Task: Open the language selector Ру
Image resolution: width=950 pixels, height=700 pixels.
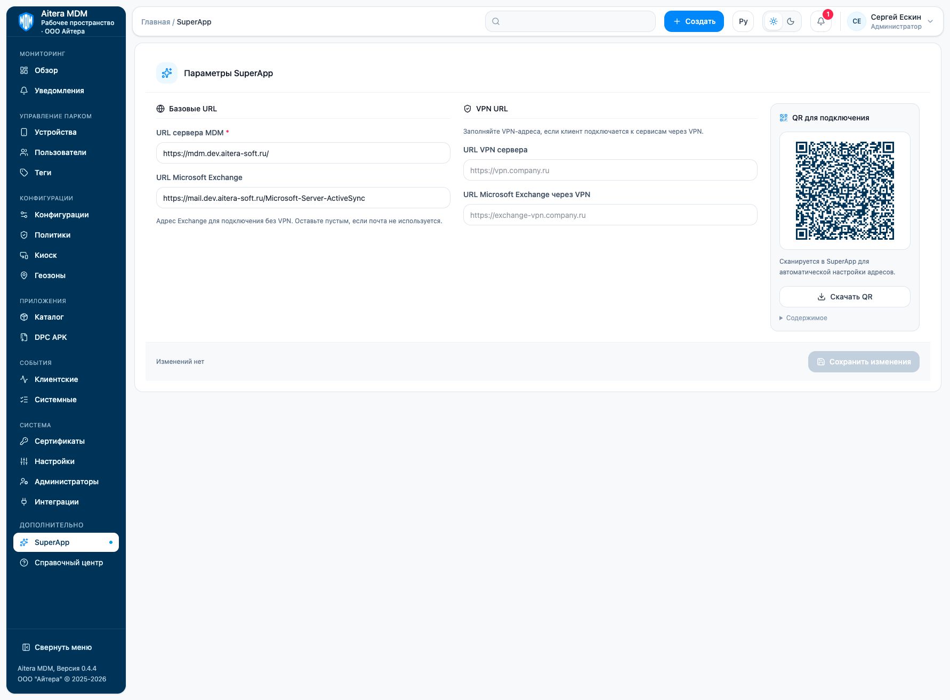Action: click(x=743, y=21)
